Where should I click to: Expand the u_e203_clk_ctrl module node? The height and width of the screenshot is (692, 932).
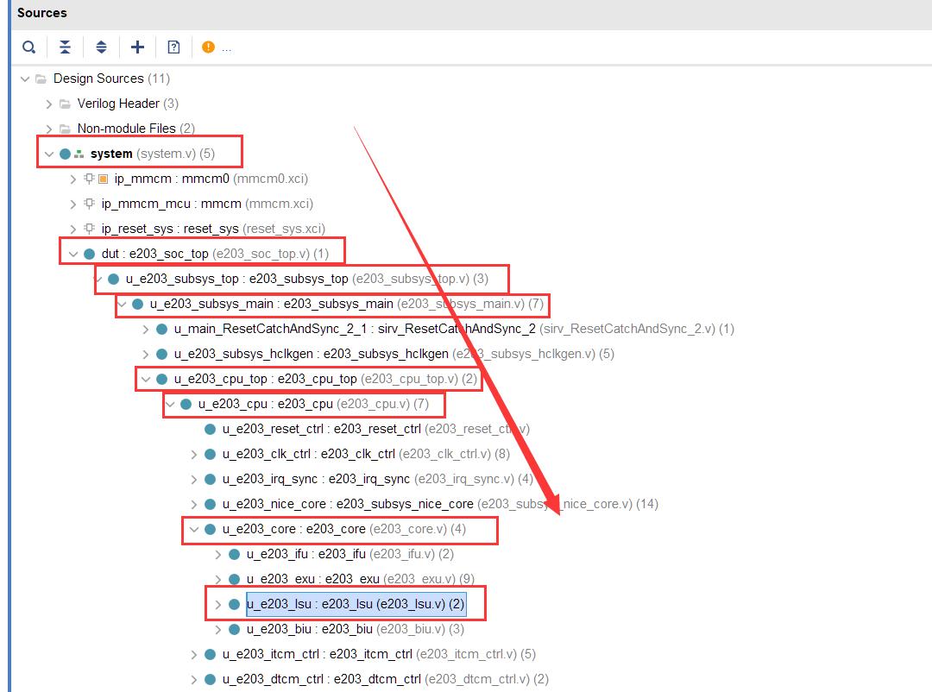pos(194,454)
